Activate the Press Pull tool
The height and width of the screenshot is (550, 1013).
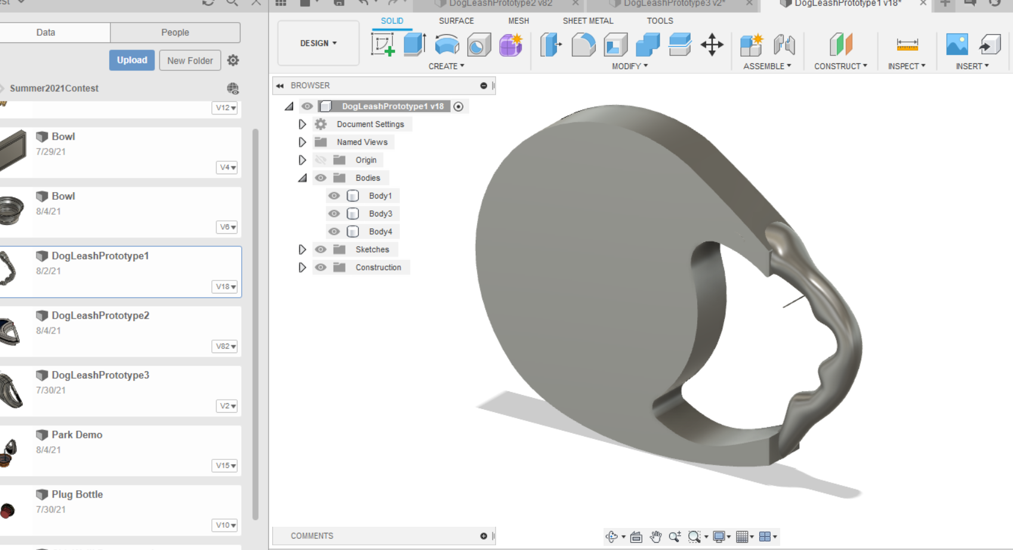click(550, 45)
